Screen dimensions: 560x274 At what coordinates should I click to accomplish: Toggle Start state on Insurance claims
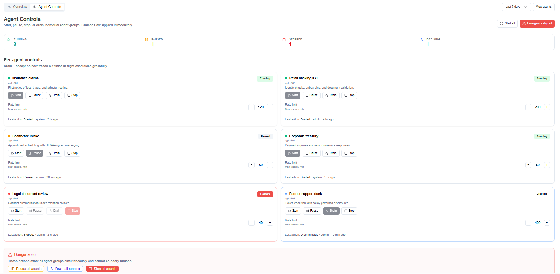coord(16,95)
